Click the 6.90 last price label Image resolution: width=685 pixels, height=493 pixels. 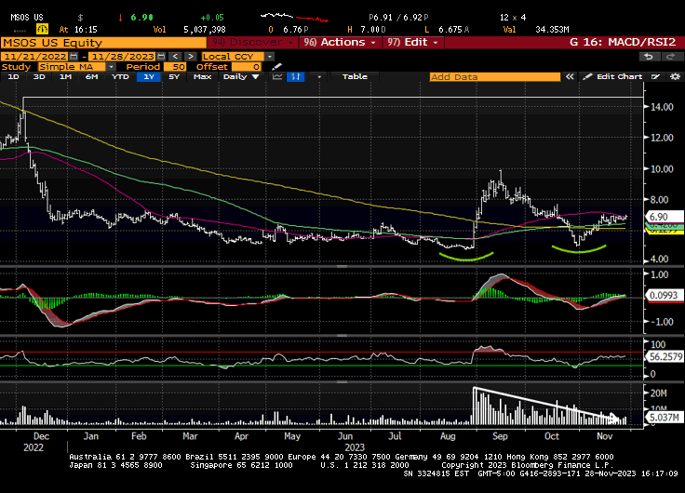coord(664,217)
